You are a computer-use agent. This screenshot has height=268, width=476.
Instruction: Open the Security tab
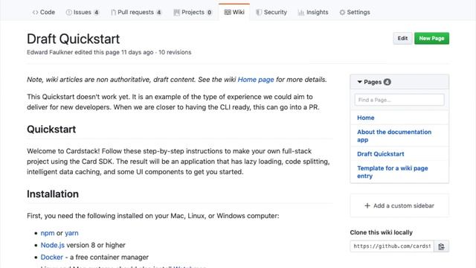271,12
